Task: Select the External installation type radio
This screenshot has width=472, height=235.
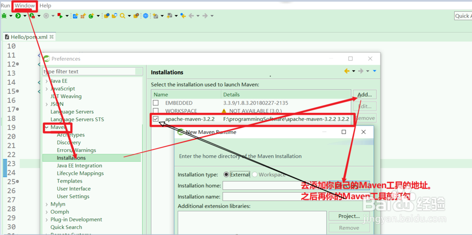Action: [x=227, y=175]
